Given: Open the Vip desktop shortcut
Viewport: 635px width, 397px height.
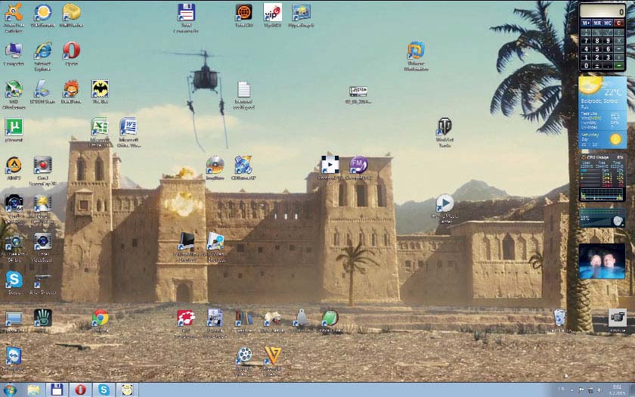Looking at the screenshot, I should 273,13.
